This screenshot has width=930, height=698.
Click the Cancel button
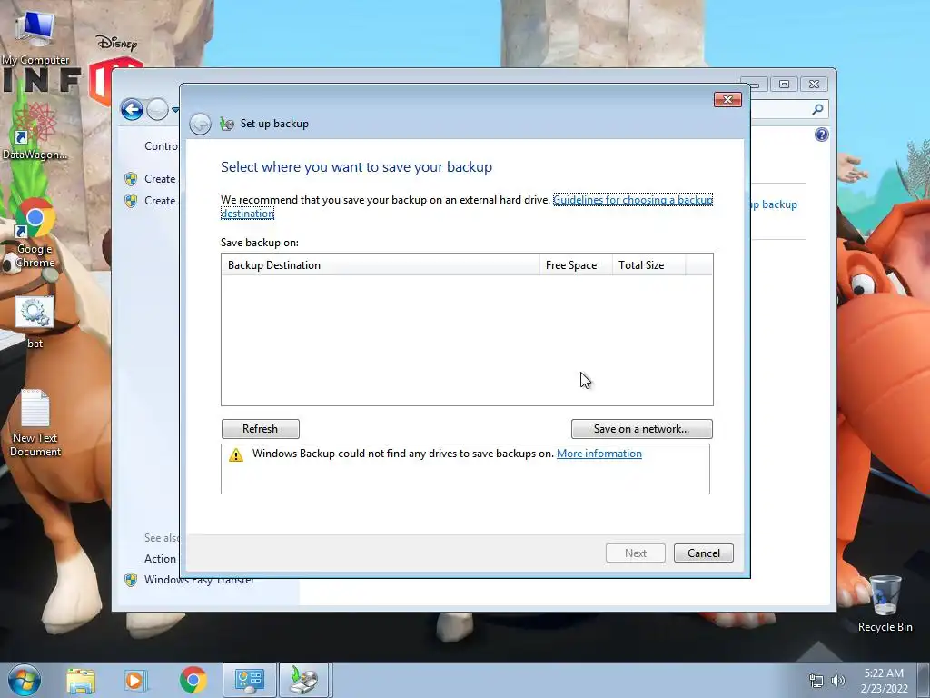click(x=704, y=553)
